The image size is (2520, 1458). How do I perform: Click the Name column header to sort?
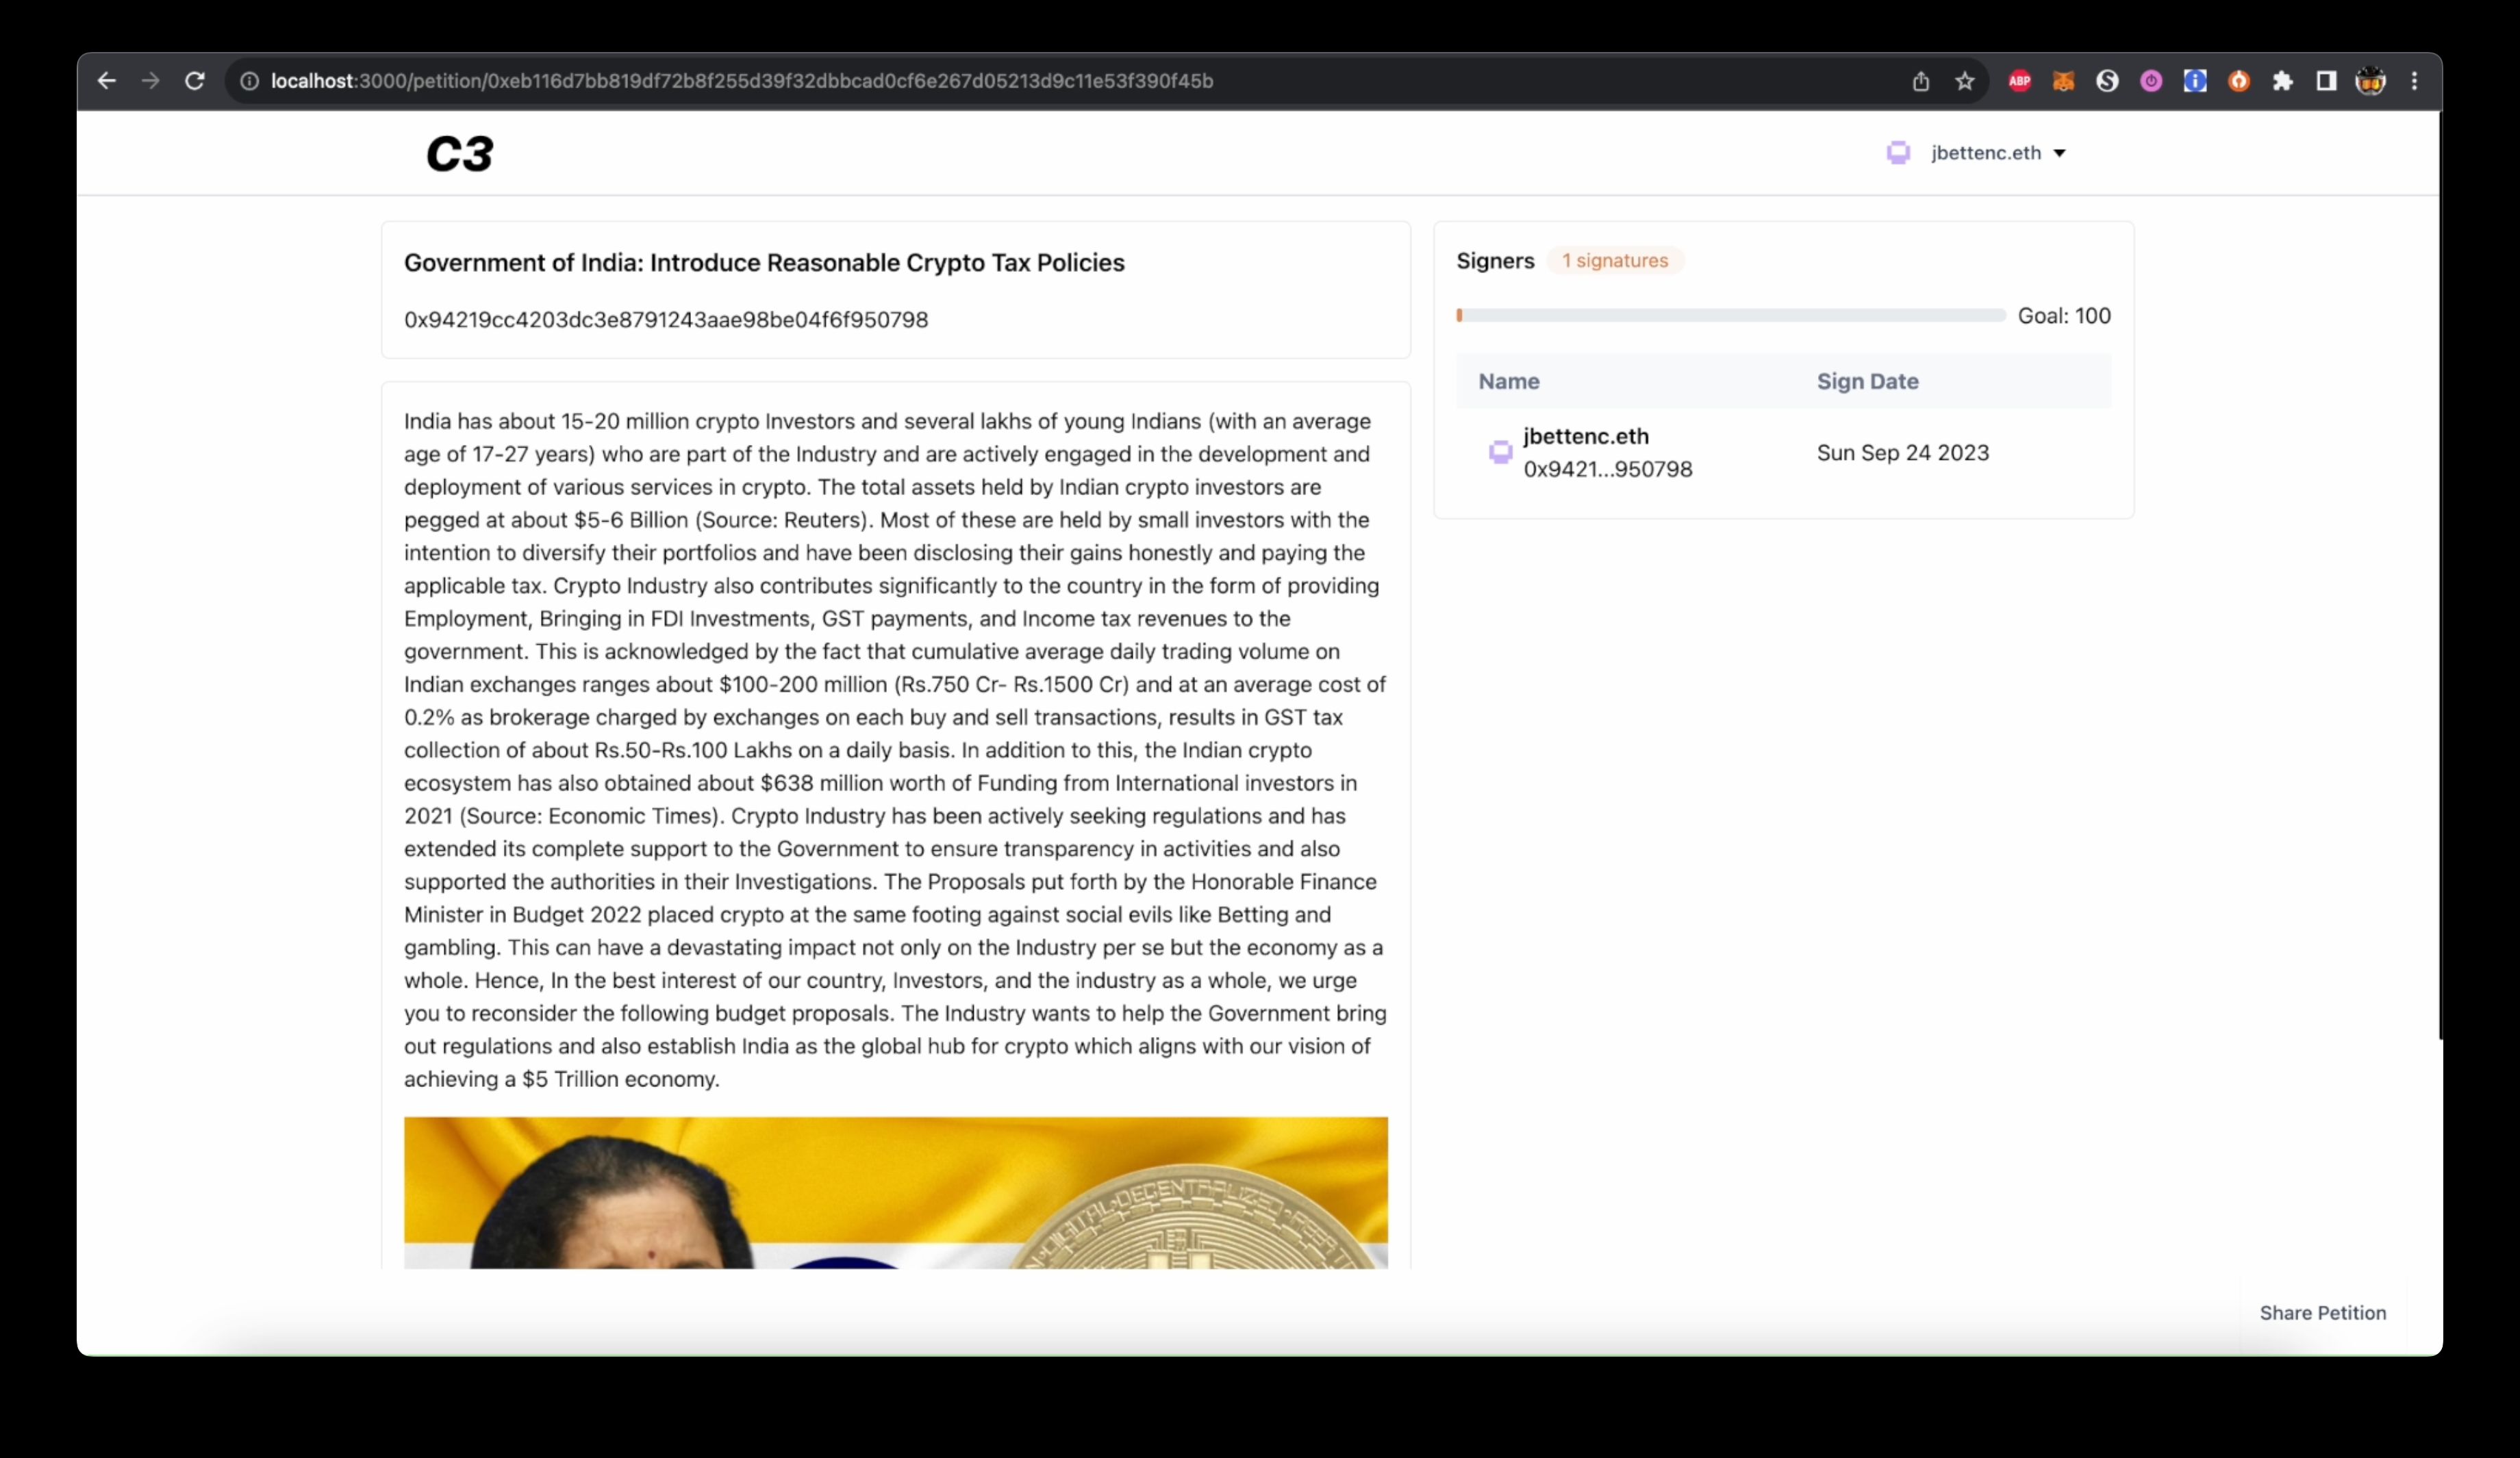[1508, 380]
